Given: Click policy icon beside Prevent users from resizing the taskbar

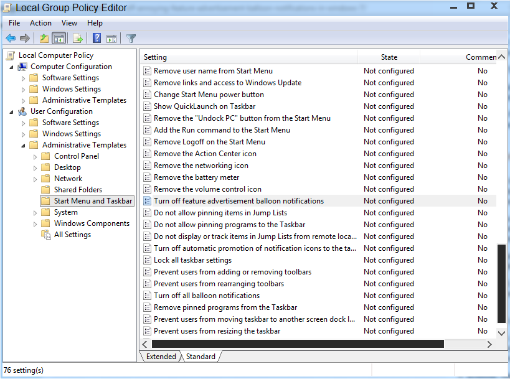Looking at the screenshot, I should (148, 331).
